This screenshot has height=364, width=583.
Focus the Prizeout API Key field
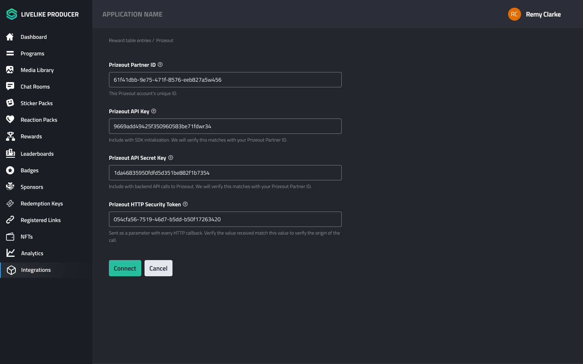(225, 126)
